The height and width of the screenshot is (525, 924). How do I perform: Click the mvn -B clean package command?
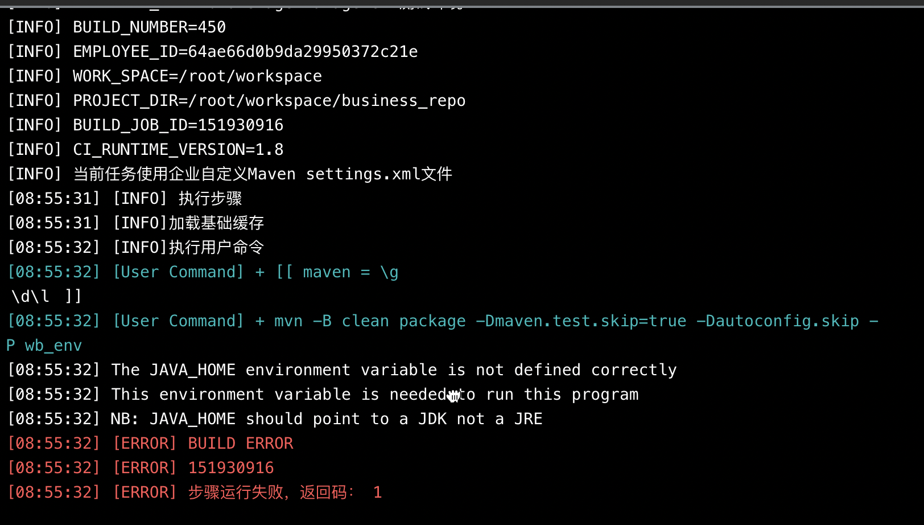coord(443,321)
